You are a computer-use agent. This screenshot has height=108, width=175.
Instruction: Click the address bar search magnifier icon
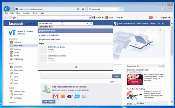point(78,9)
